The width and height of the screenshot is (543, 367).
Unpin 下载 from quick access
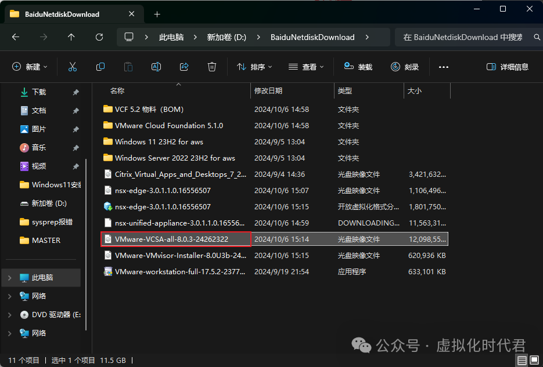76,92
